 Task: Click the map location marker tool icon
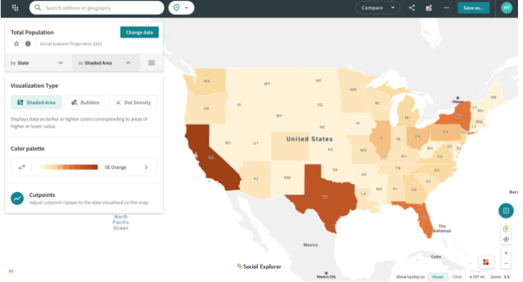tap(506, 229)
